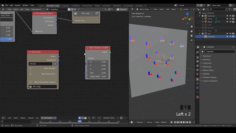This screenshot has height=133, width=236.
Task: Collapse the Loop Input node
Action: pyautogui.click(x=29, y=52)
